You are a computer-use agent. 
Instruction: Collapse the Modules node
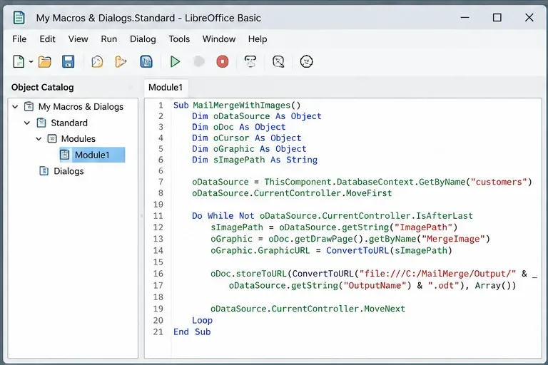[39, 139]
